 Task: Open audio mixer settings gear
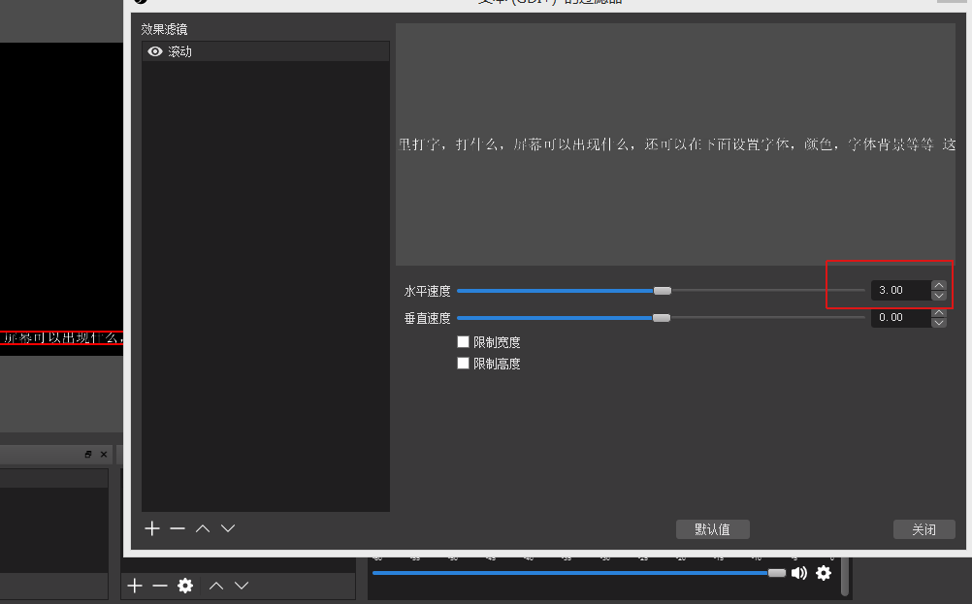824,573
